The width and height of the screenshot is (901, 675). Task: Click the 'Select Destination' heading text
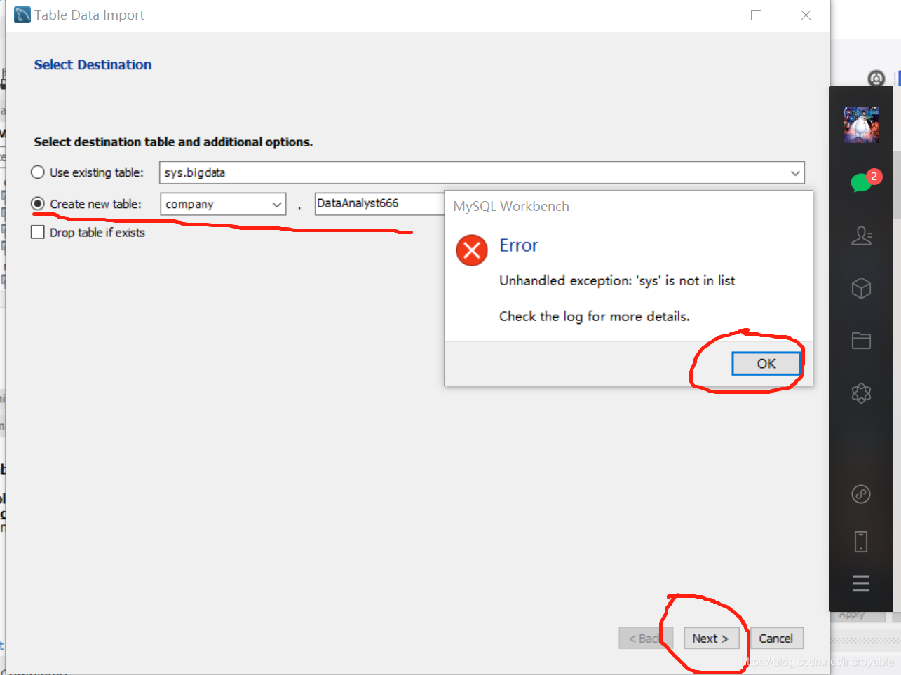(x=93, y=64)
